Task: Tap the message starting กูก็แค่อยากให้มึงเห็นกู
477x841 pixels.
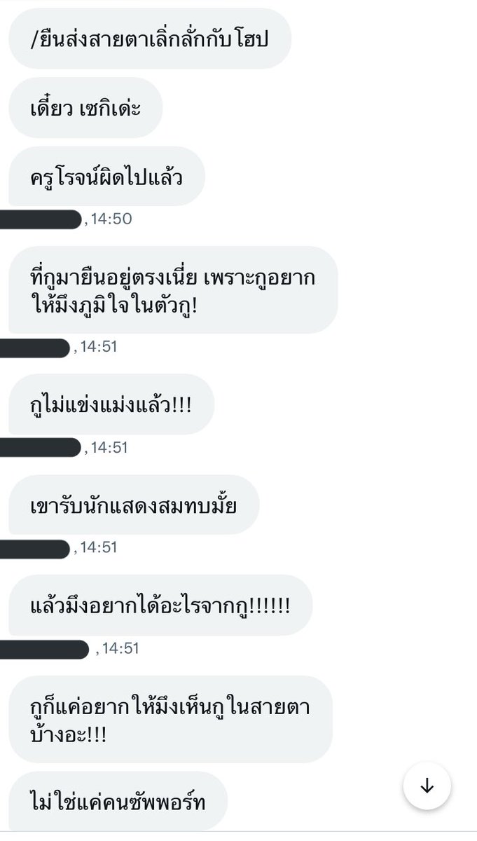Action: point(170,719)
